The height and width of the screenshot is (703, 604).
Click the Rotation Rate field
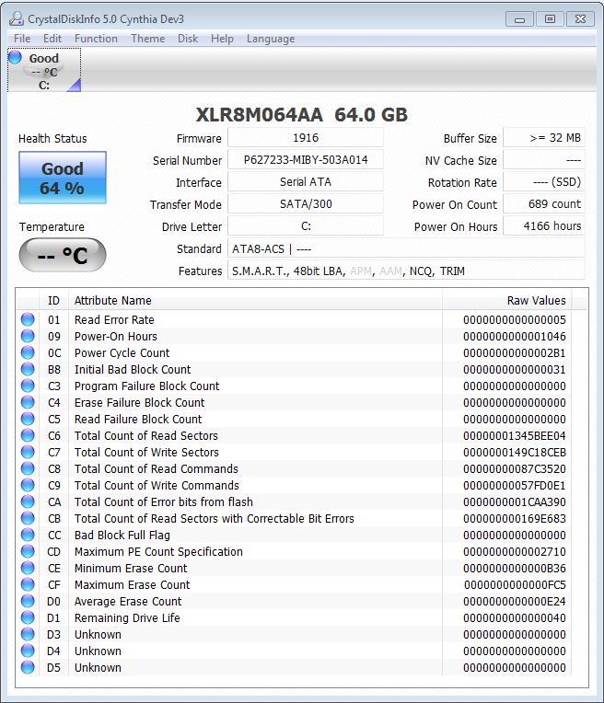(544, 181)
